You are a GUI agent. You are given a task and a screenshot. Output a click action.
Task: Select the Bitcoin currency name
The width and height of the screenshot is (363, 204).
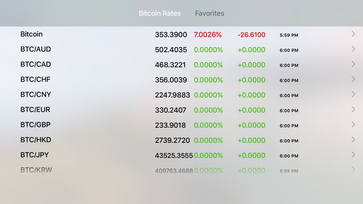click(x=32, y=34)
